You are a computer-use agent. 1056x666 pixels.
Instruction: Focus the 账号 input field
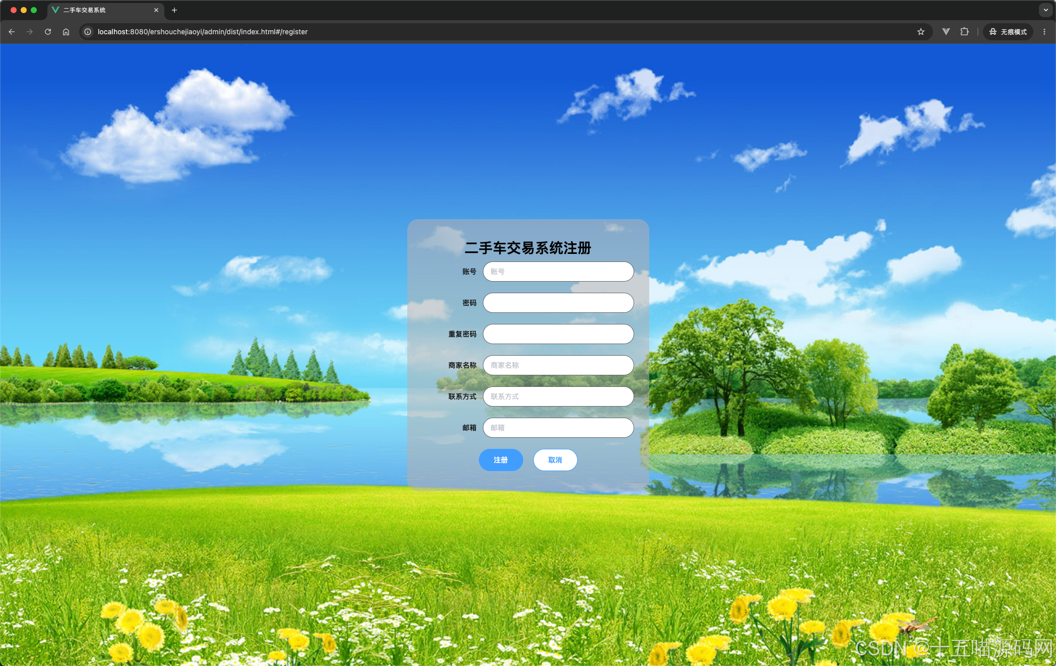[558, 272]
